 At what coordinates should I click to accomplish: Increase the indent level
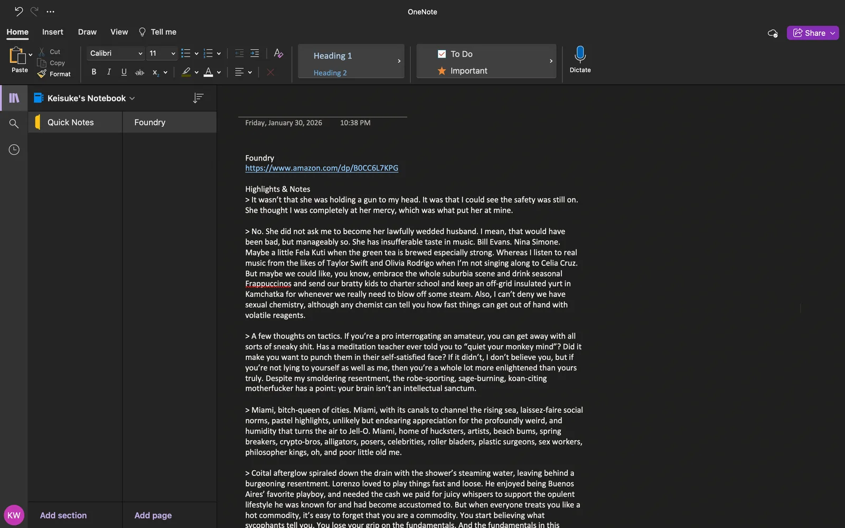pos(255,53)
